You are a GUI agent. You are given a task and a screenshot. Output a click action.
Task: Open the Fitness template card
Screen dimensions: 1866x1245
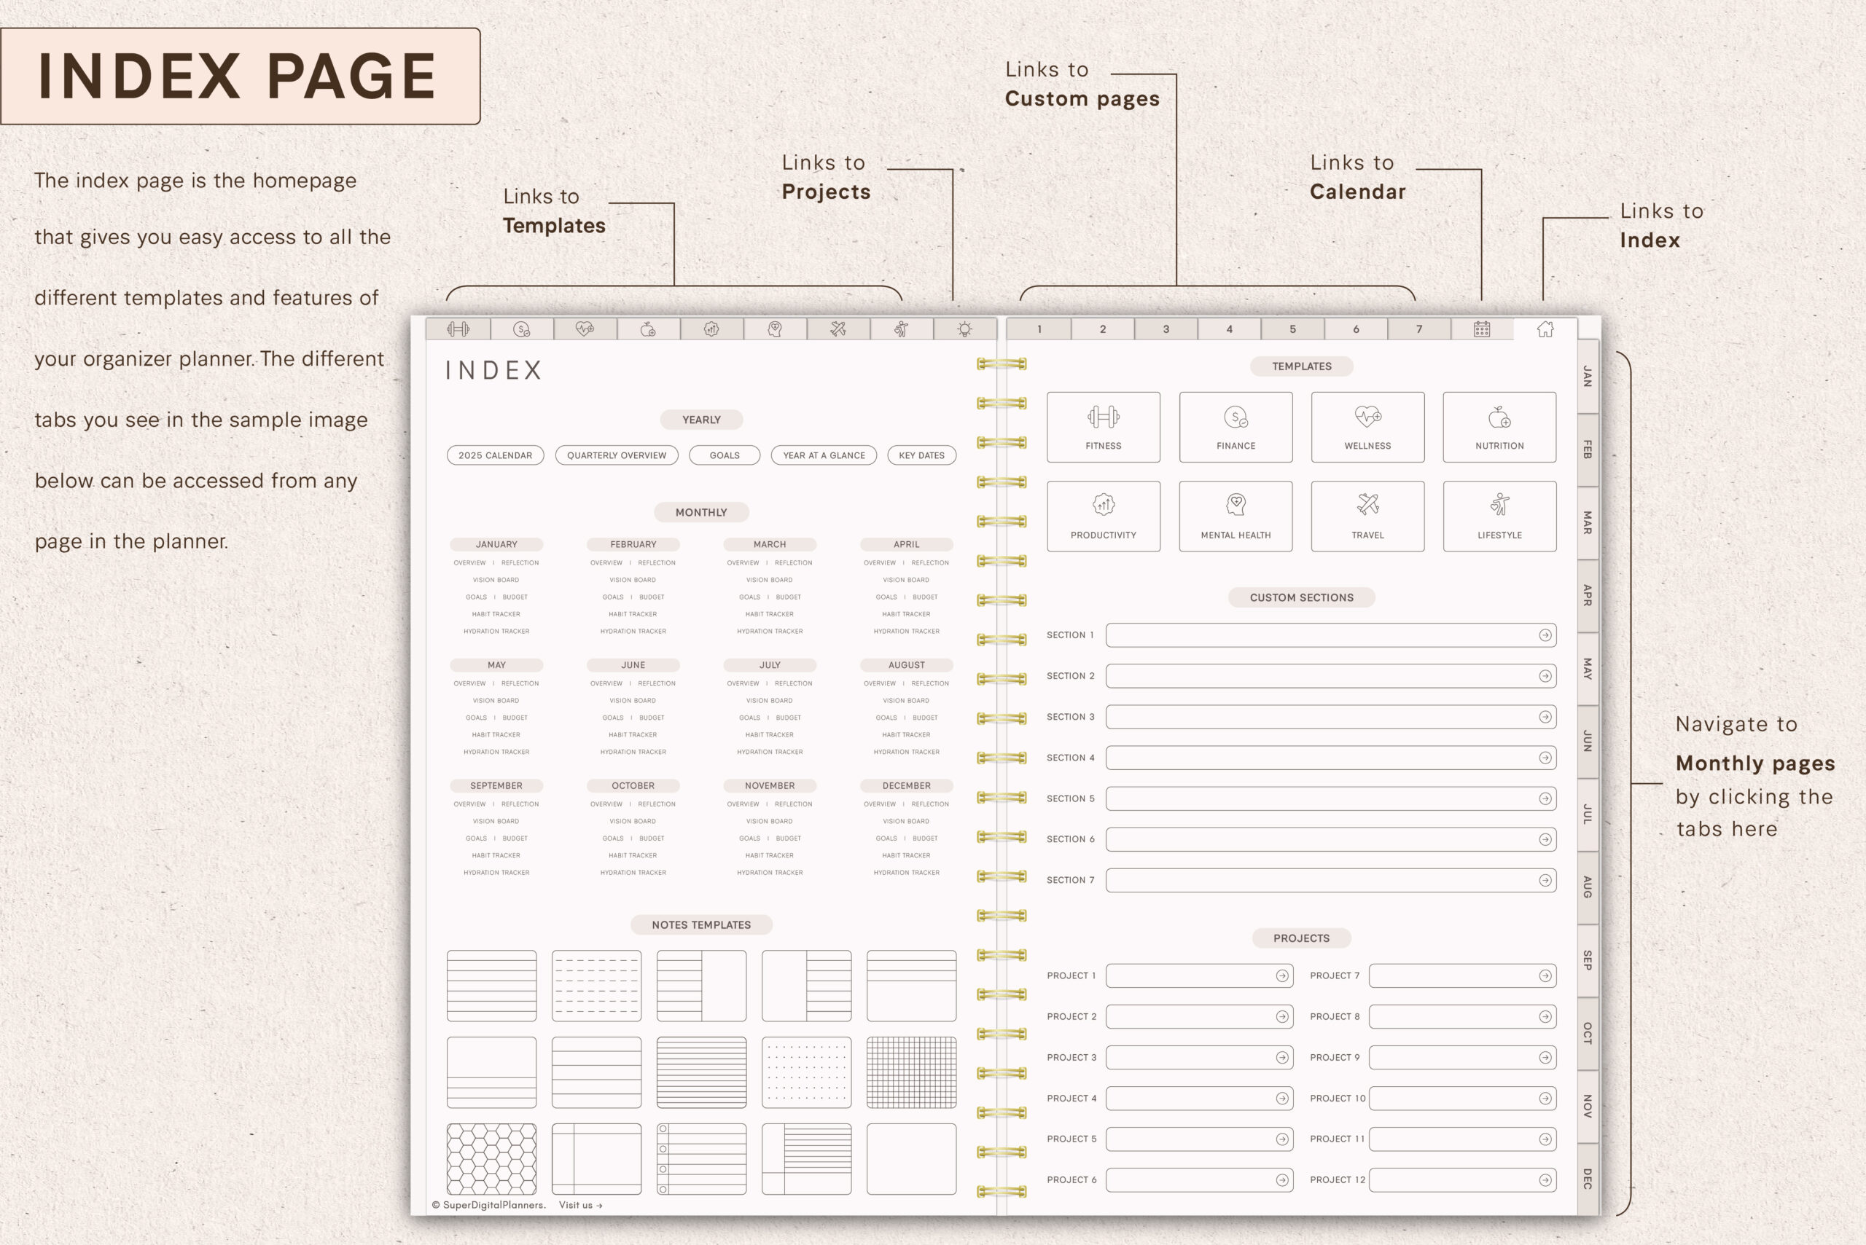[1104, 426]
